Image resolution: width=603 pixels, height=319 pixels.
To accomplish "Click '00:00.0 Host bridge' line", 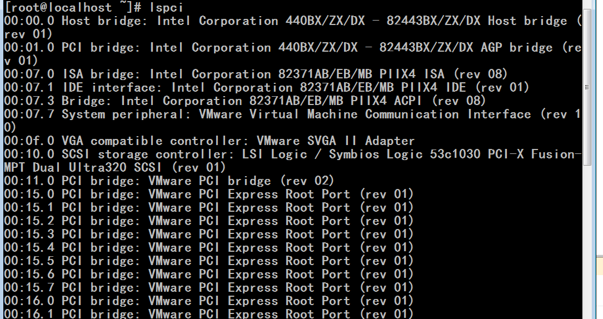I will click(292, 21).
